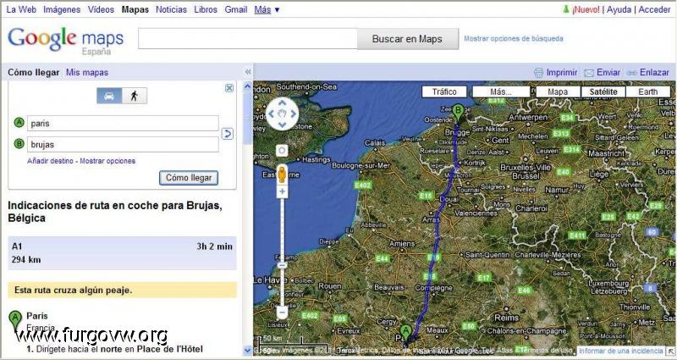Open the Más dropdown in top navigation
The width and height of the screenshot is (677, 360).
coord(267,9)
